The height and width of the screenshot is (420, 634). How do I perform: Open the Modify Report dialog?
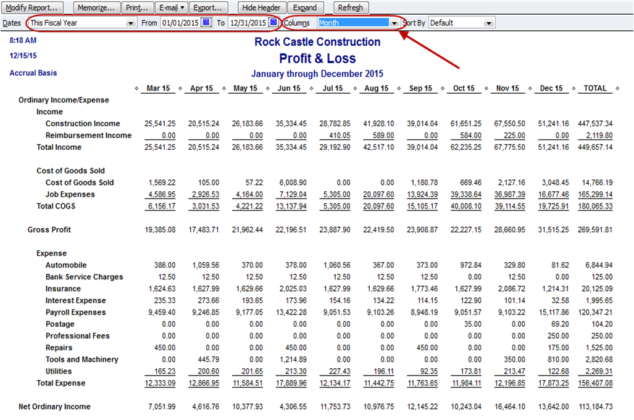point(33,7)
